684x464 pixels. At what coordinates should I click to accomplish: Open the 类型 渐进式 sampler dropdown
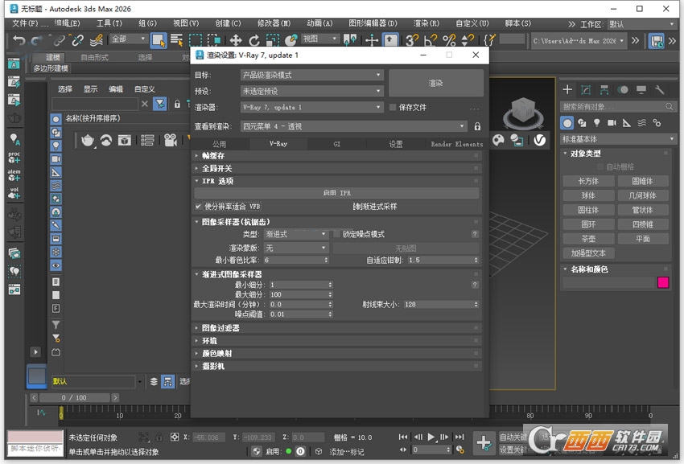pyautogui.click(x=296, y=234)
